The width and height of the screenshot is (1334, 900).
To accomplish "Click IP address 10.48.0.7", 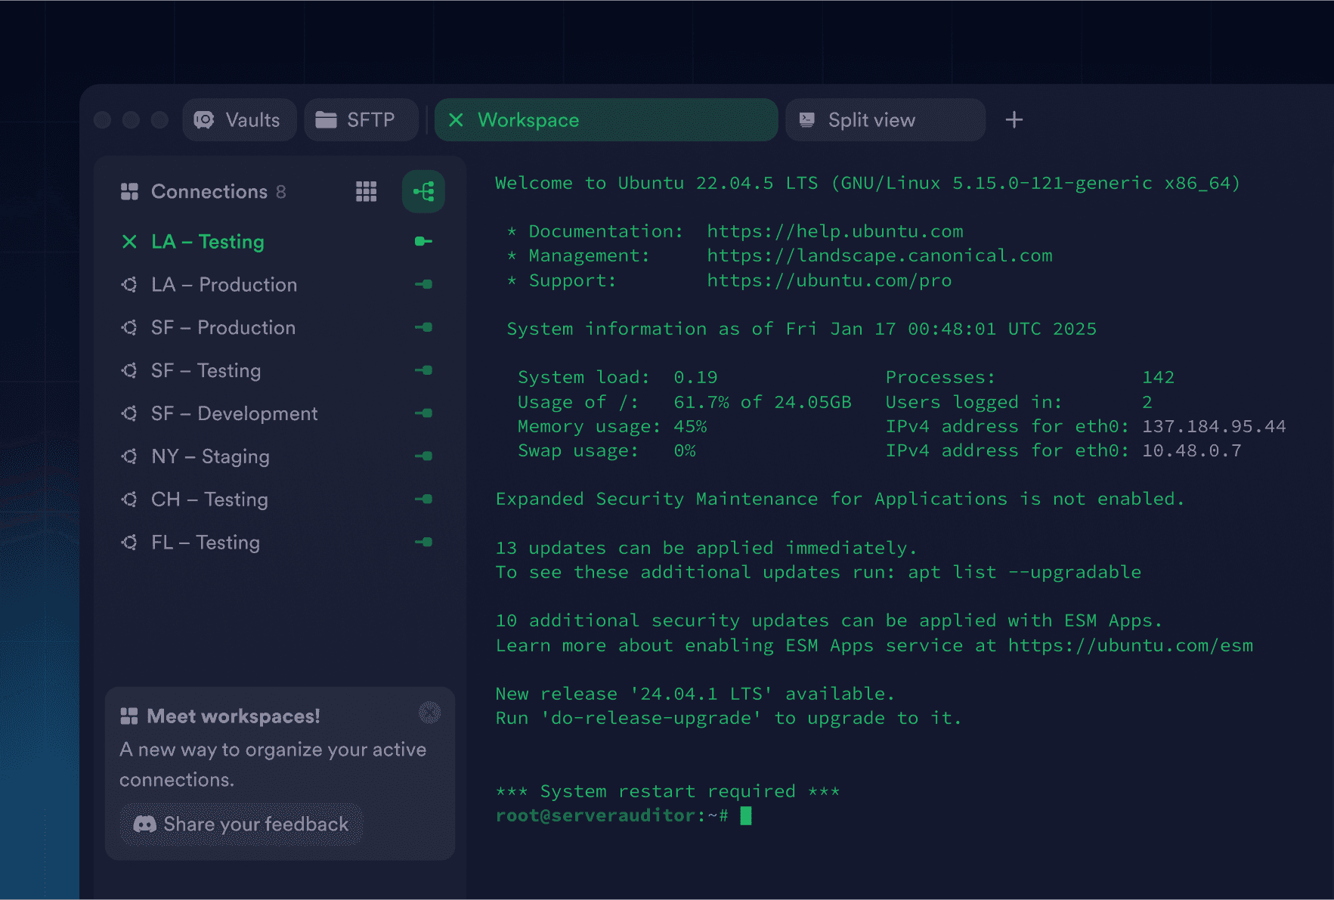I will (x=1191, y=451).
